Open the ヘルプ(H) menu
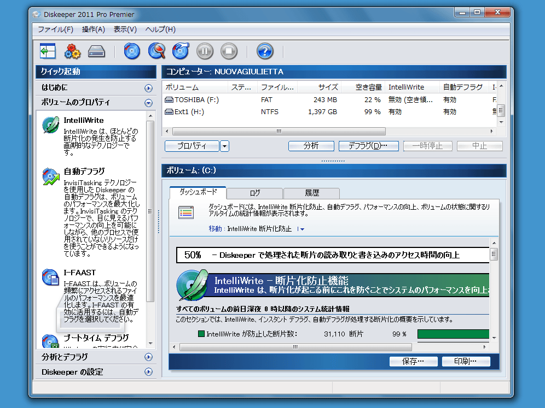Viewport: 545px width, 408px height. pos(160,29)
